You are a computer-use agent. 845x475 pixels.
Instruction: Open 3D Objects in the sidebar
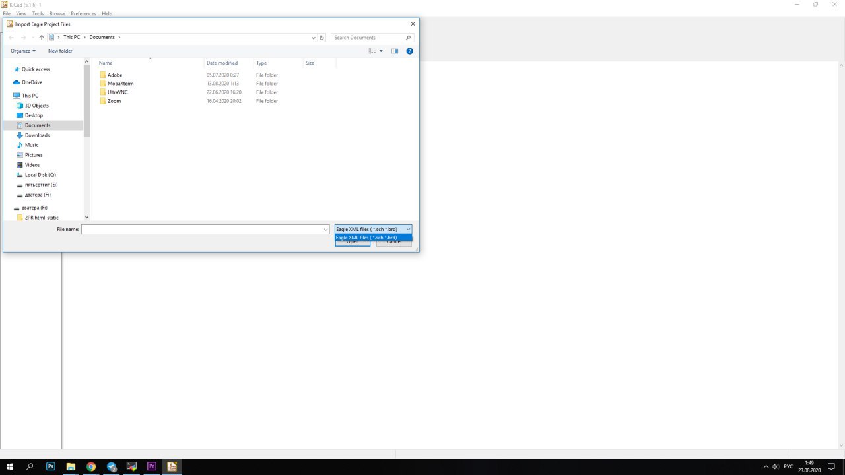click(36, 106)
